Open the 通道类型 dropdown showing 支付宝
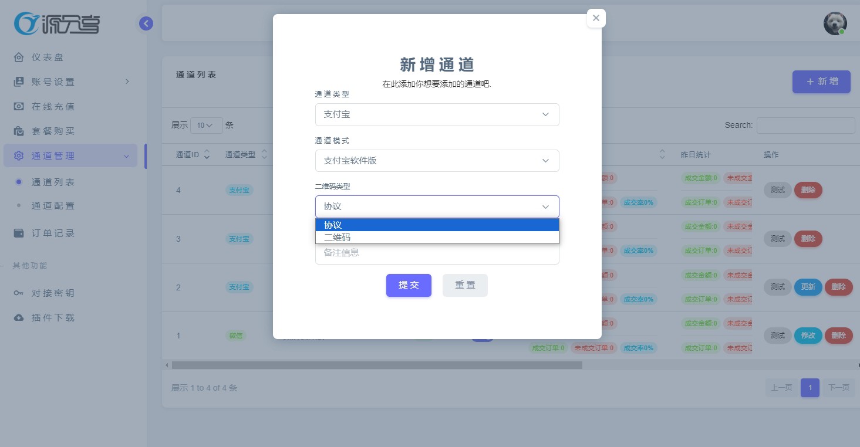The height and width of the screenshot is (447, 860). [437, 114]
